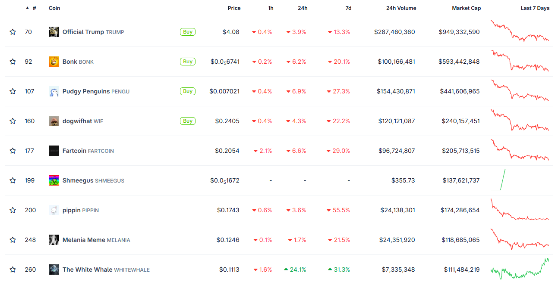The width and height of the screenshot is (558, 282).
Task: Click the Official Trump coin logo icon
Action: pyautogui.click(x=54, y=32)
